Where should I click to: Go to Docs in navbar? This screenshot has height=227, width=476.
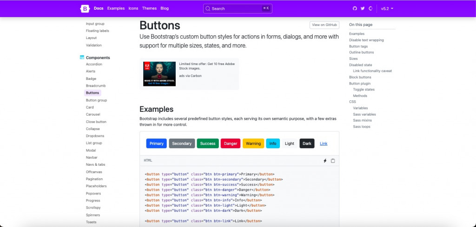pos(99,8)
